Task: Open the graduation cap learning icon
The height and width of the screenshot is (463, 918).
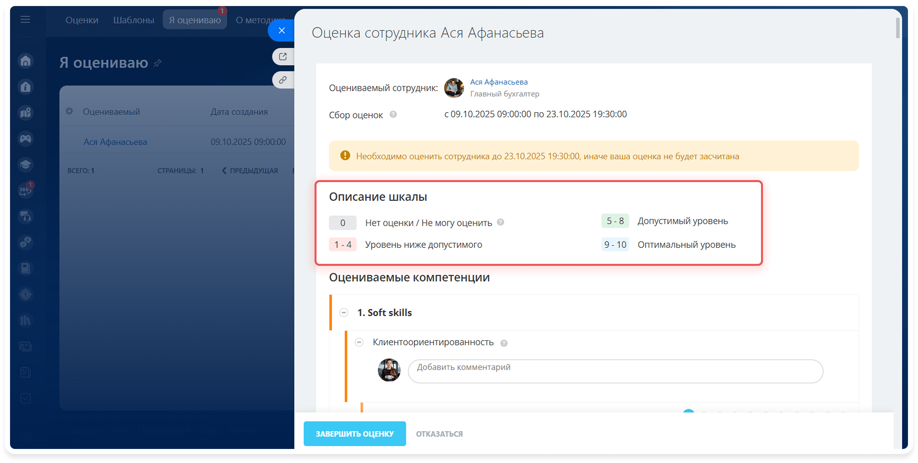Action: pyautogui.click(x=26, y=165)
